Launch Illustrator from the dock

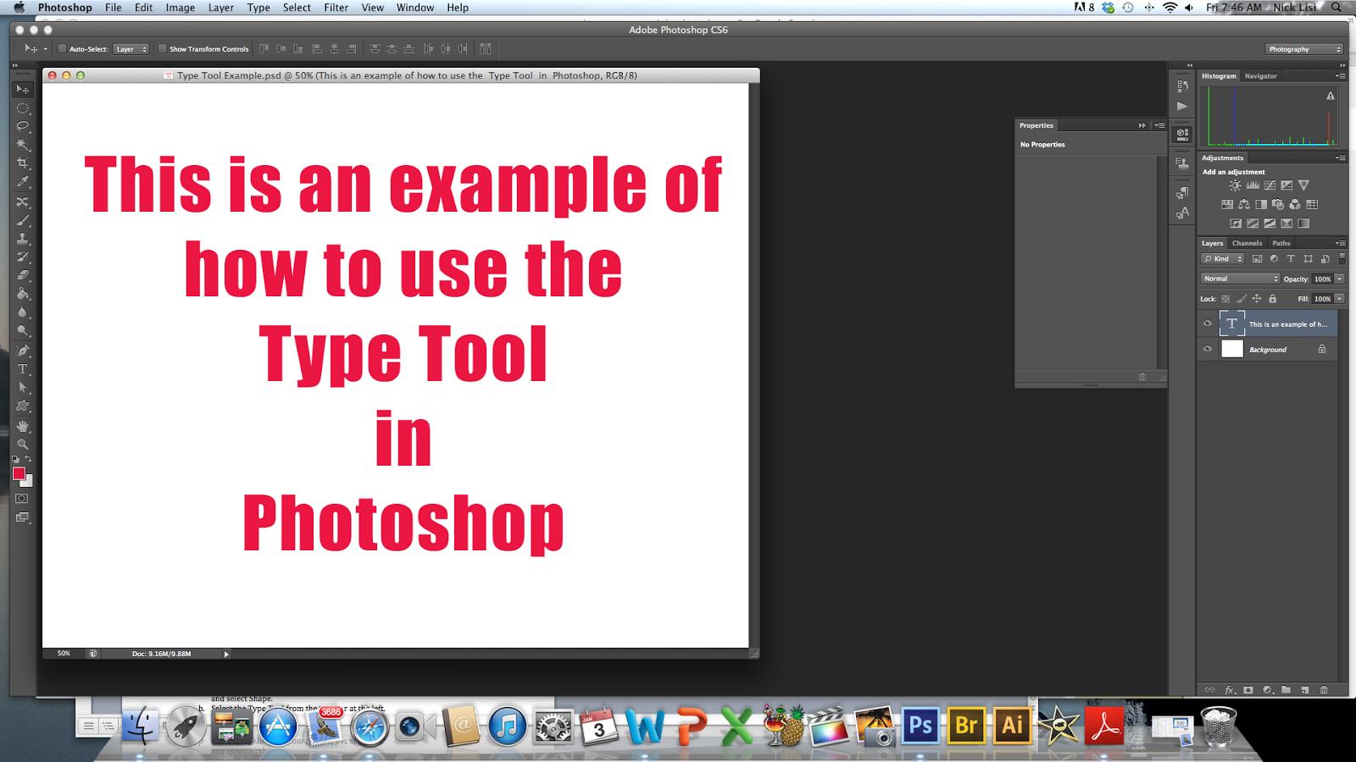point(1012,726)
